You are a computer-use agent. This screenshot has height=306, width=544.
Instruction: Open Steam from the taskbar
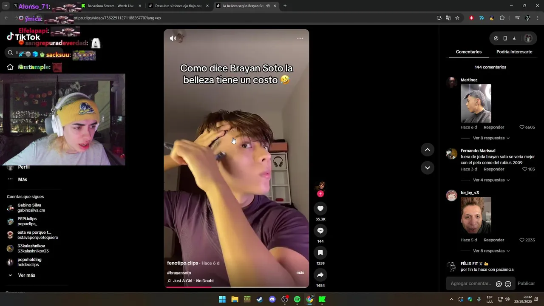tap(259, 299)
